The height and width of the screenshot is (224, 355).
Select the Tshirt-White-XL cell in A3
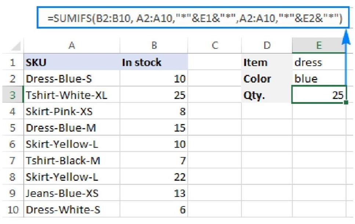(x=72, y=95)
